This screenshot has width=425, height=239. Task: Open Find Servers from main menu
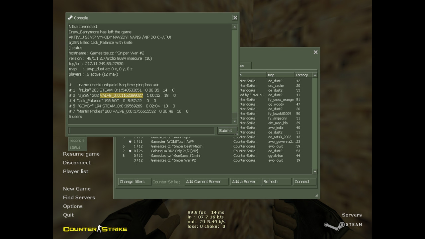79,197
